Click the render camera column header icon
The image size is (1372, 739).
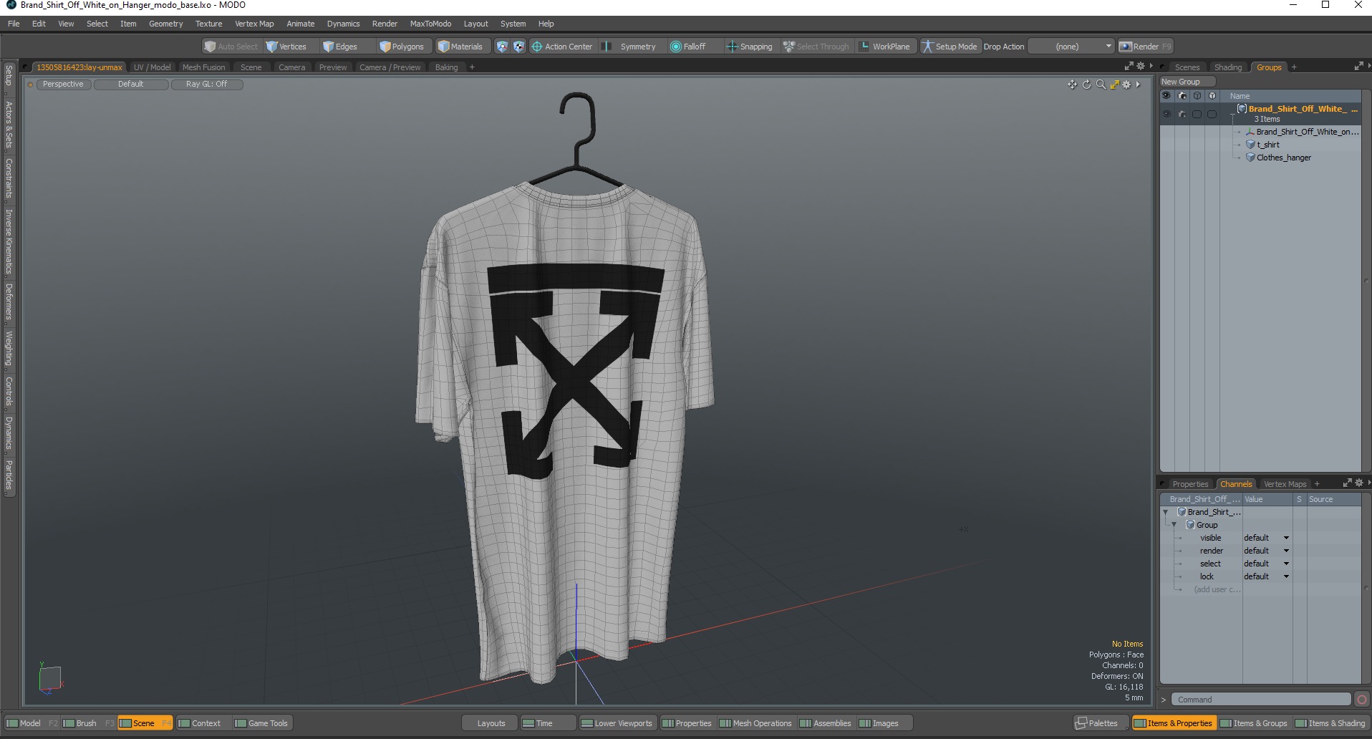[1182, 96]
